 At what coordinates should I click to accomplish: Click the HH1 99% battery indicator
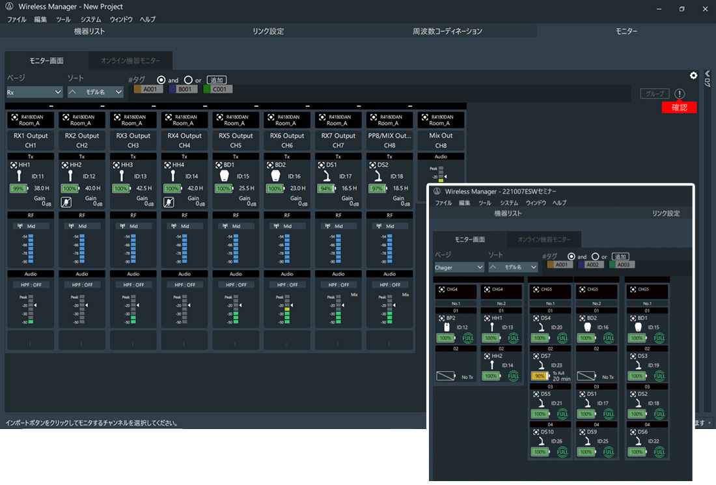(x=19, y=188)
